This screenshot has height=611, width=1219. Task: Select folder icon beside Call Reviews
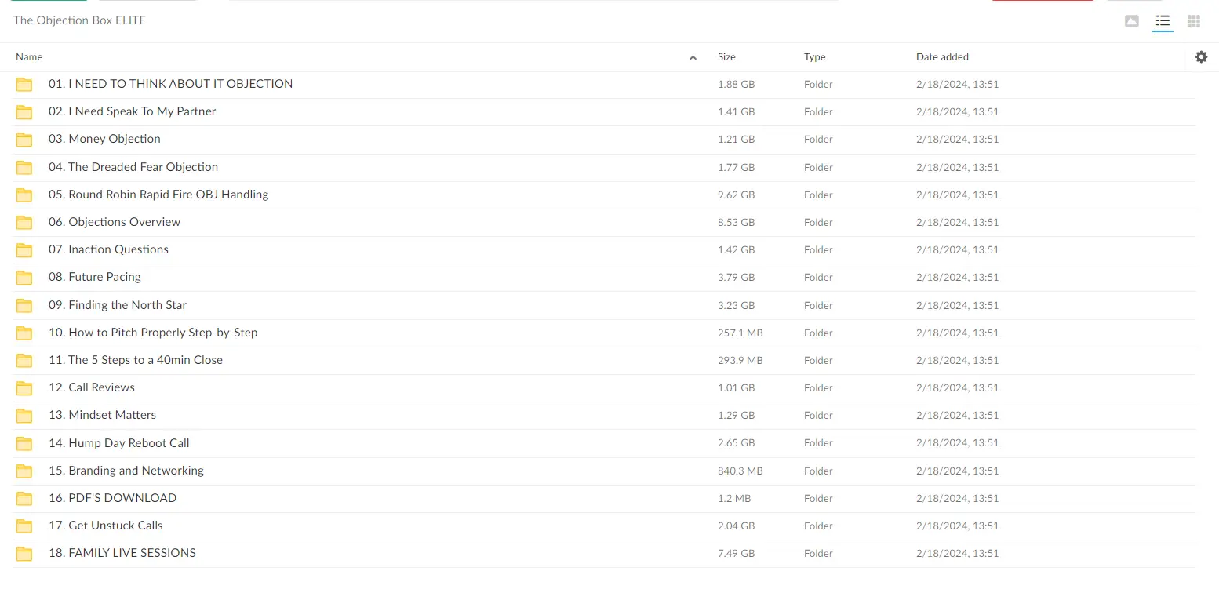24,388
